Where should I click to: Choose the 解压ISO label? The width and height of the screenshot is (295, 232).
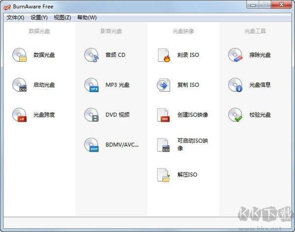187,175
